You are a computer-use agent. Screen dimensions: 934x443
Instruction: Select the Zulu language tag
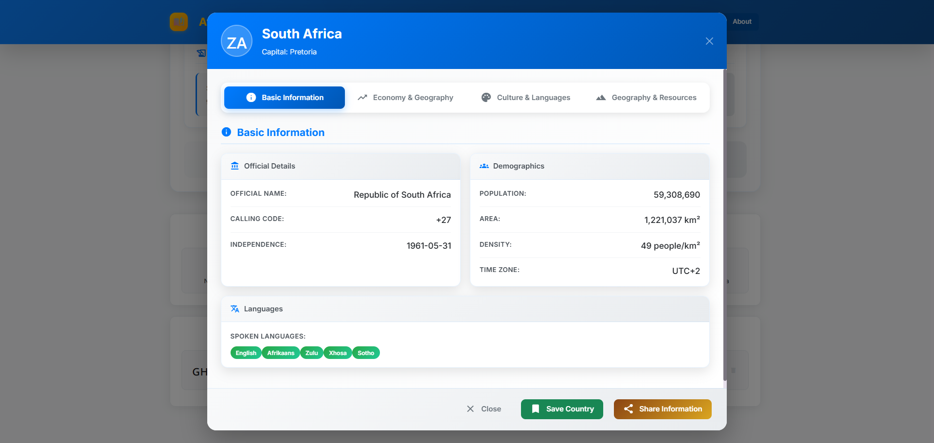tap(311, 353)
